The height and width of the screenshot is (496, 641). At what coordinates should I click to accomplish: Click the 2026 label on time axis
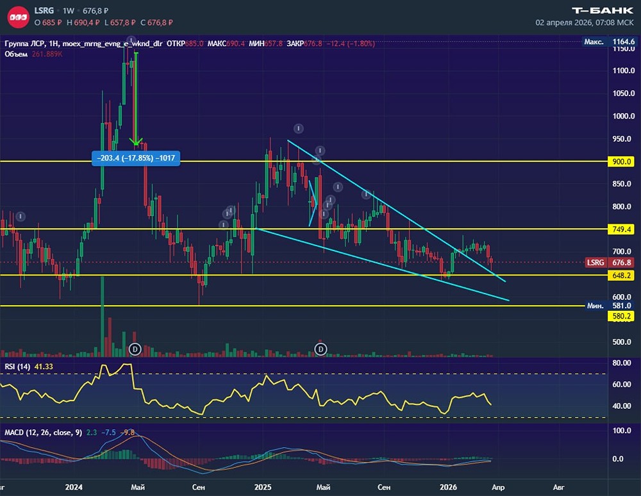click(x=448, y=487)
